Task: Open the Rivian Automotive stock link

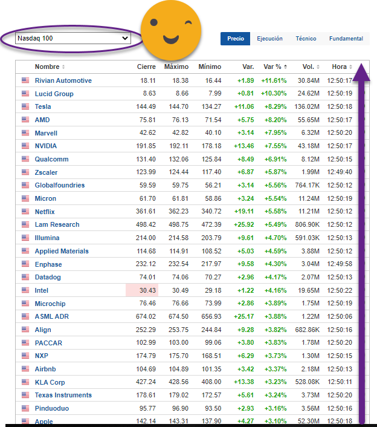Action: [x=63, y=80]
